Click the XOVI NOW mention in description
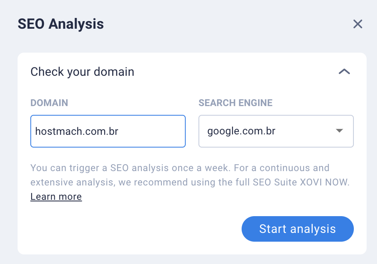The height and width of the screenshot is (264, 377). click(x=325, y=182)
